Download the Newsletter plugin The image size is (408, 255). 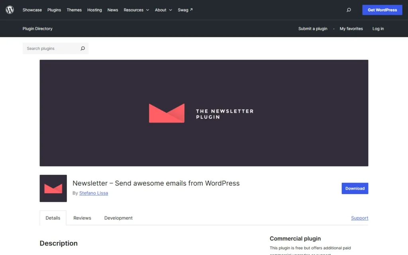355,188
